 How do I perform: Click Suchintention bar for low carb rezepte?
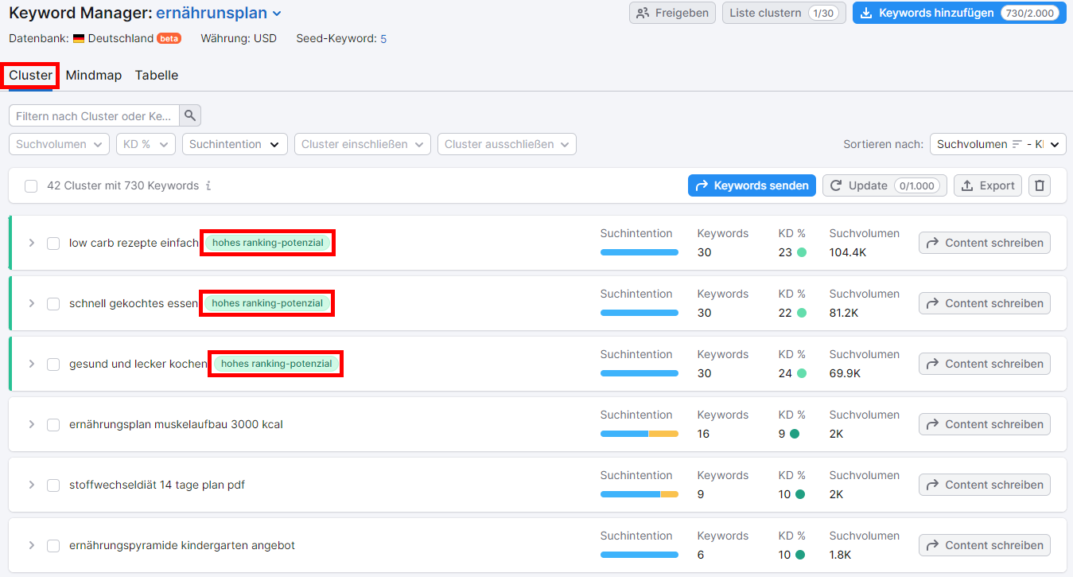pyautogui.click(x=640, y=252)
